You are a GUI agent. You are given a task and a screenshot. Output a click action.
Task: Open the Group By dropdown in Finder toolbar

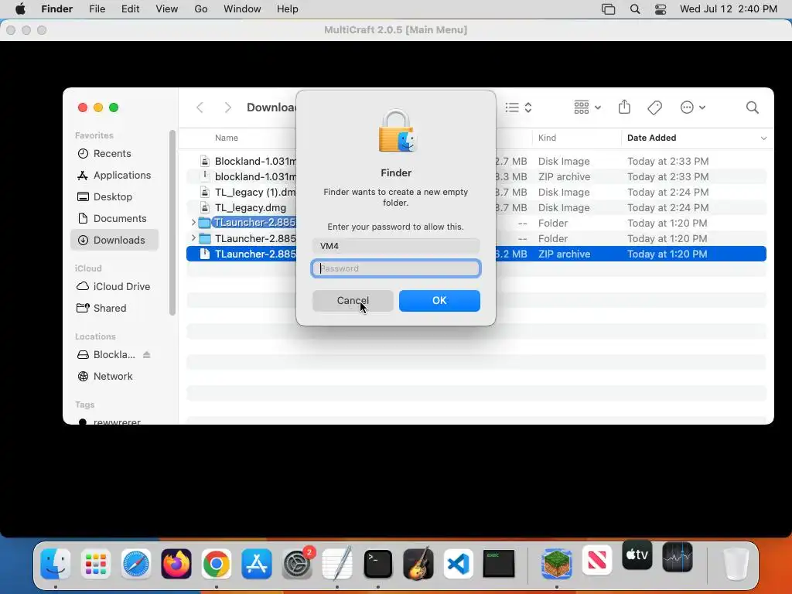(x=587, y=108)
